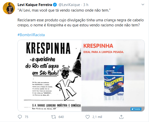Open the @LeviKaique handle

click(69, 5)
